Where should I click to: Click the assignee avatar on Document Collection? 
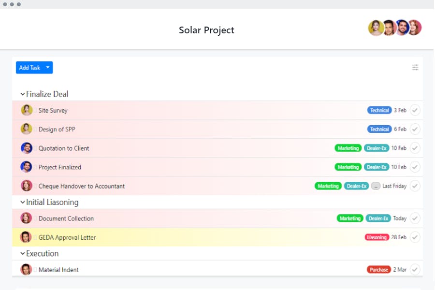(27, 218)
